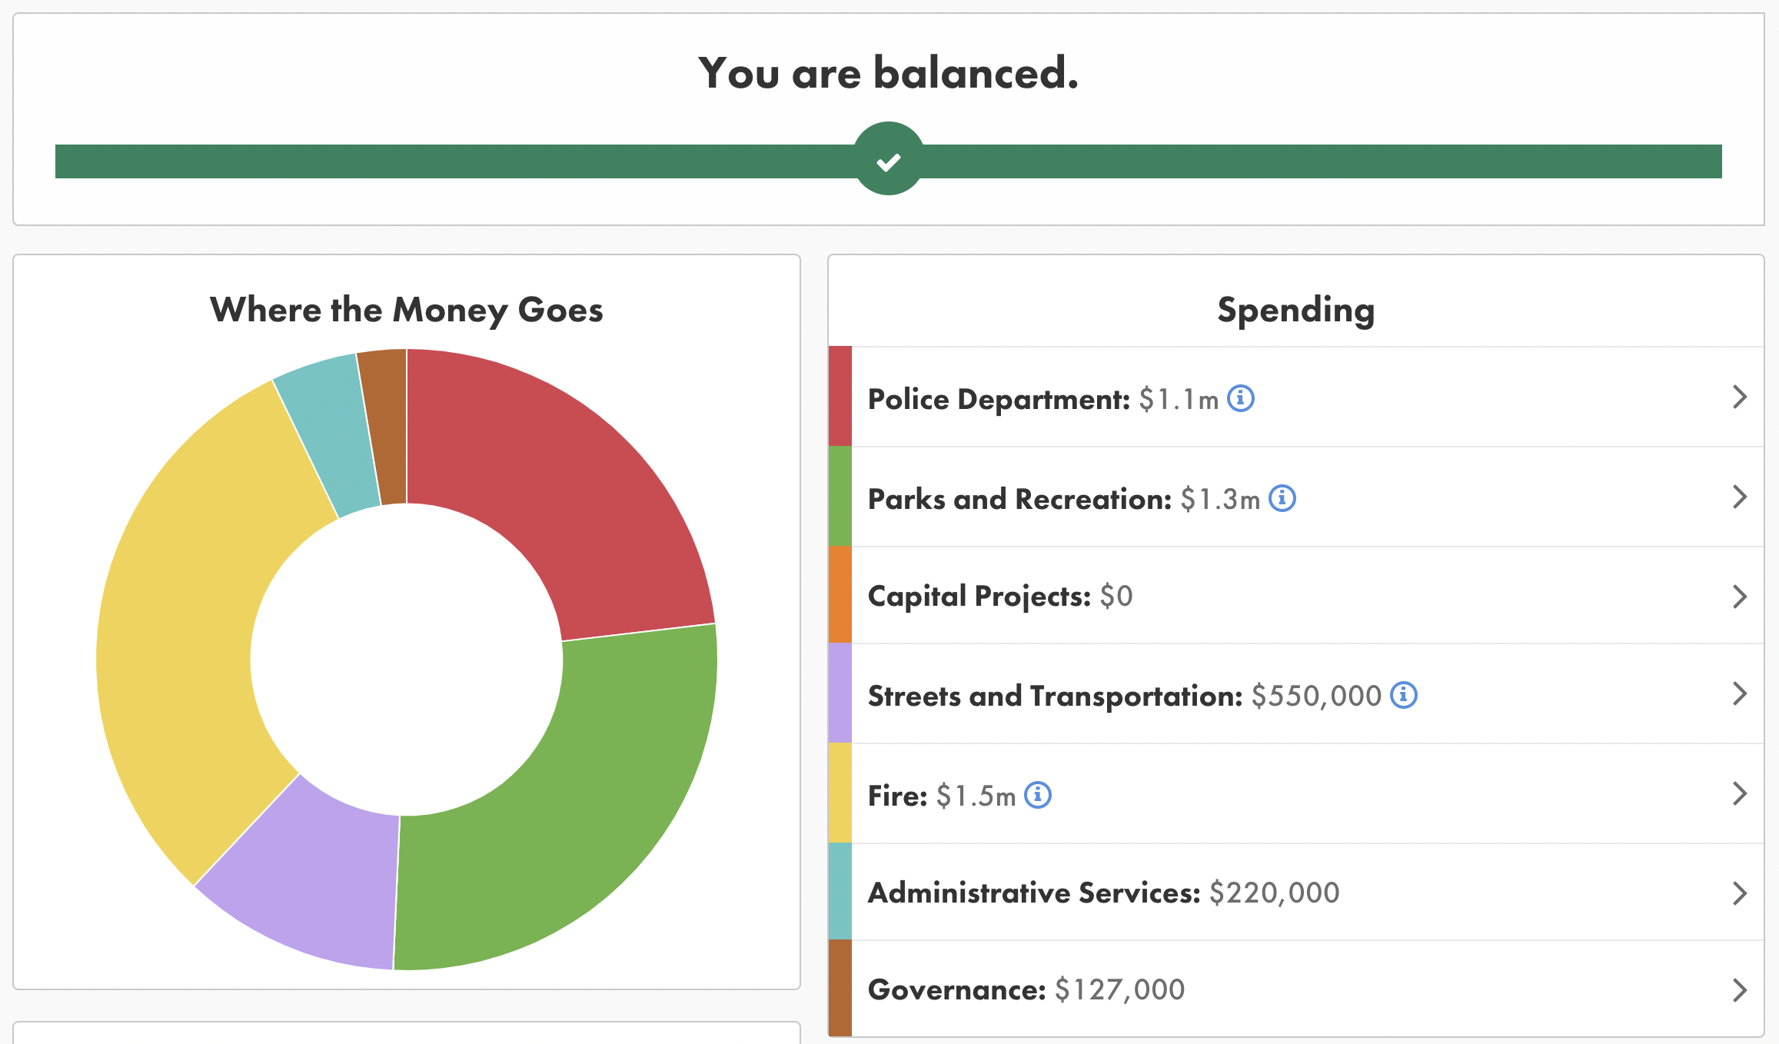Viewport: 1779px width, 1044px height.
Task: Expand Administrative Services chevron arrow
Action: pyautogui.click(x=1739, y=893)
